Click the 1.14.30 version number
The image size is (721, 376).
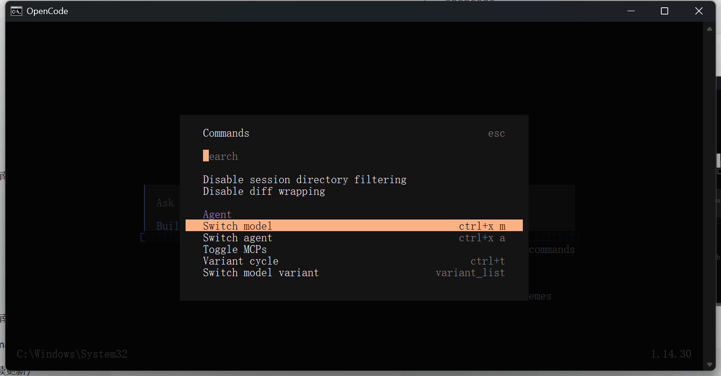coord(671,354)
